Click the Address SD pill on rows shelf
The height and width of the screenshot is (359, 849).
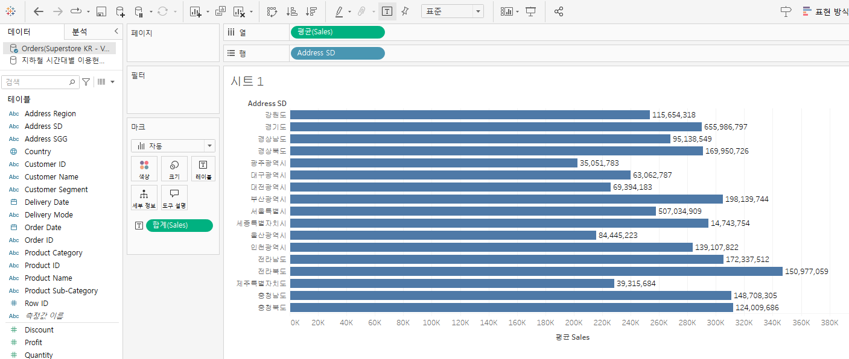(x=337, y=53)
